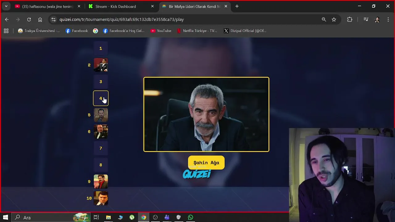Close the Kick Dashboard tab

coord(152,6)
